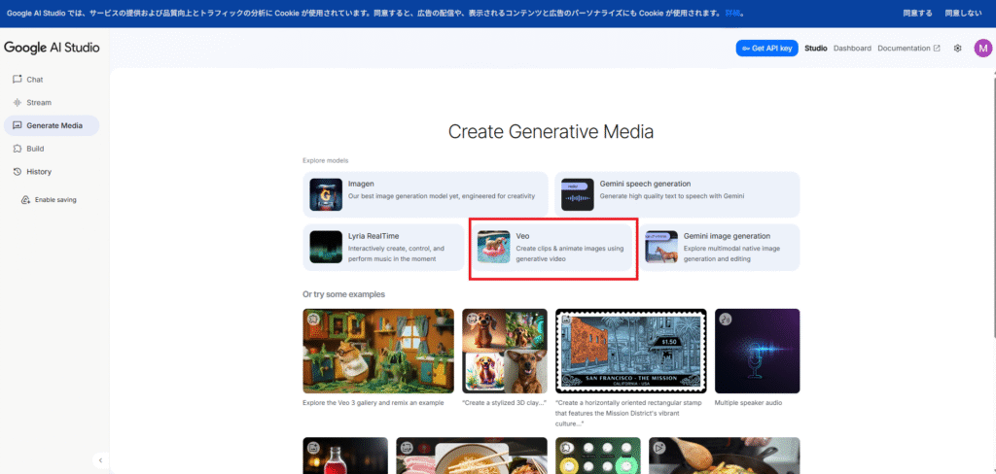Click the Google AI Studio logo
The width and height of the screenshot is (996, 474).
click(53, 48)
